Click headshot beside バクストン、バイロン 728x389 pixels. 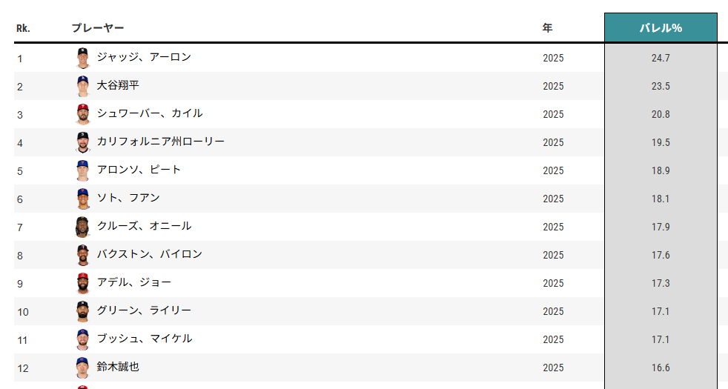pyautogui.click(x=82, y=255)
